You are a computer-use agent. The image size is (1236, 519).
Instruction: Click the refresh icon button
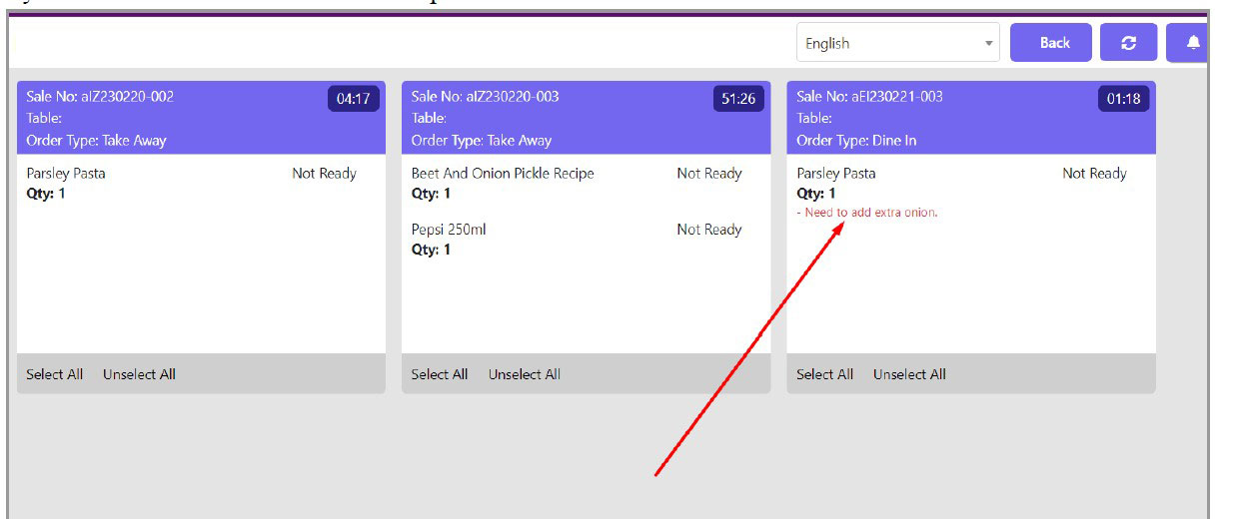pyautogui.click(x=1128, y=43)
